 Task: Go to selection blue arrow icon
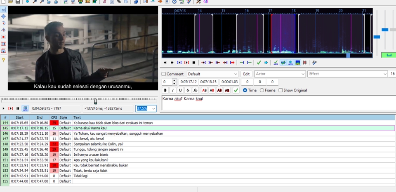[x=266, y=63]
